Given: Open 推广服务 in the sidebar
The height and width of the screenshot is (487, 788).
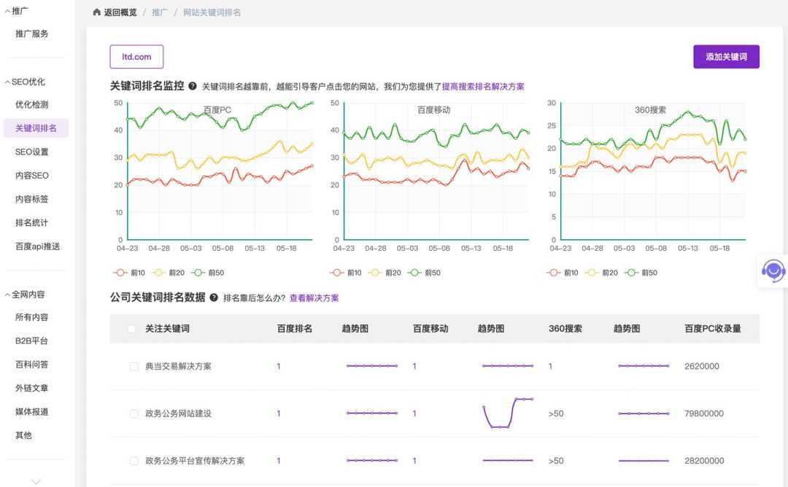Looking at the screenshot, I should pyautogui.click(x=31, y=34).
